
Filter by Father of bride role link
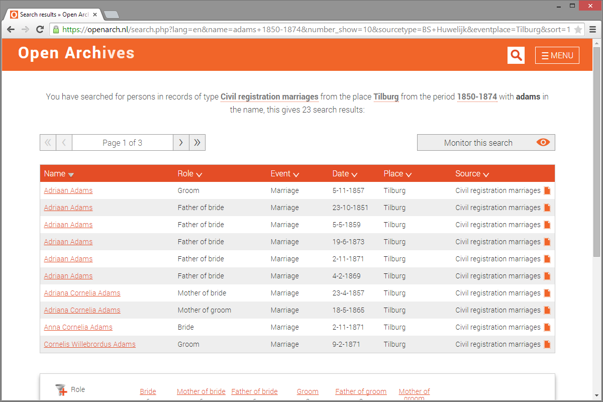(x=254, y=391)
